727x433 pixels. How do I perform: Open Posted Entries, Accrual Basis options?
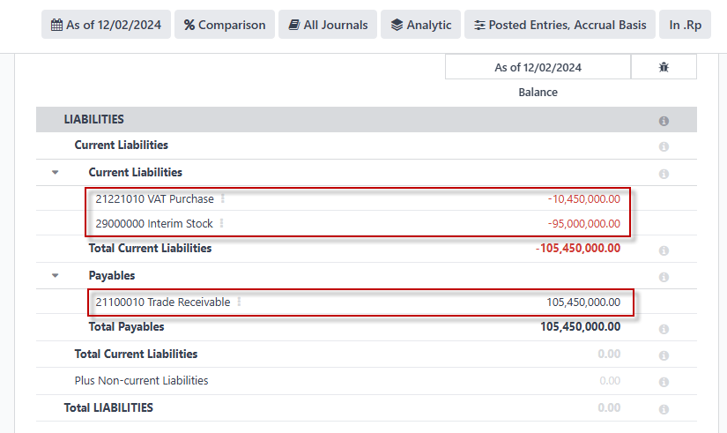560,25
